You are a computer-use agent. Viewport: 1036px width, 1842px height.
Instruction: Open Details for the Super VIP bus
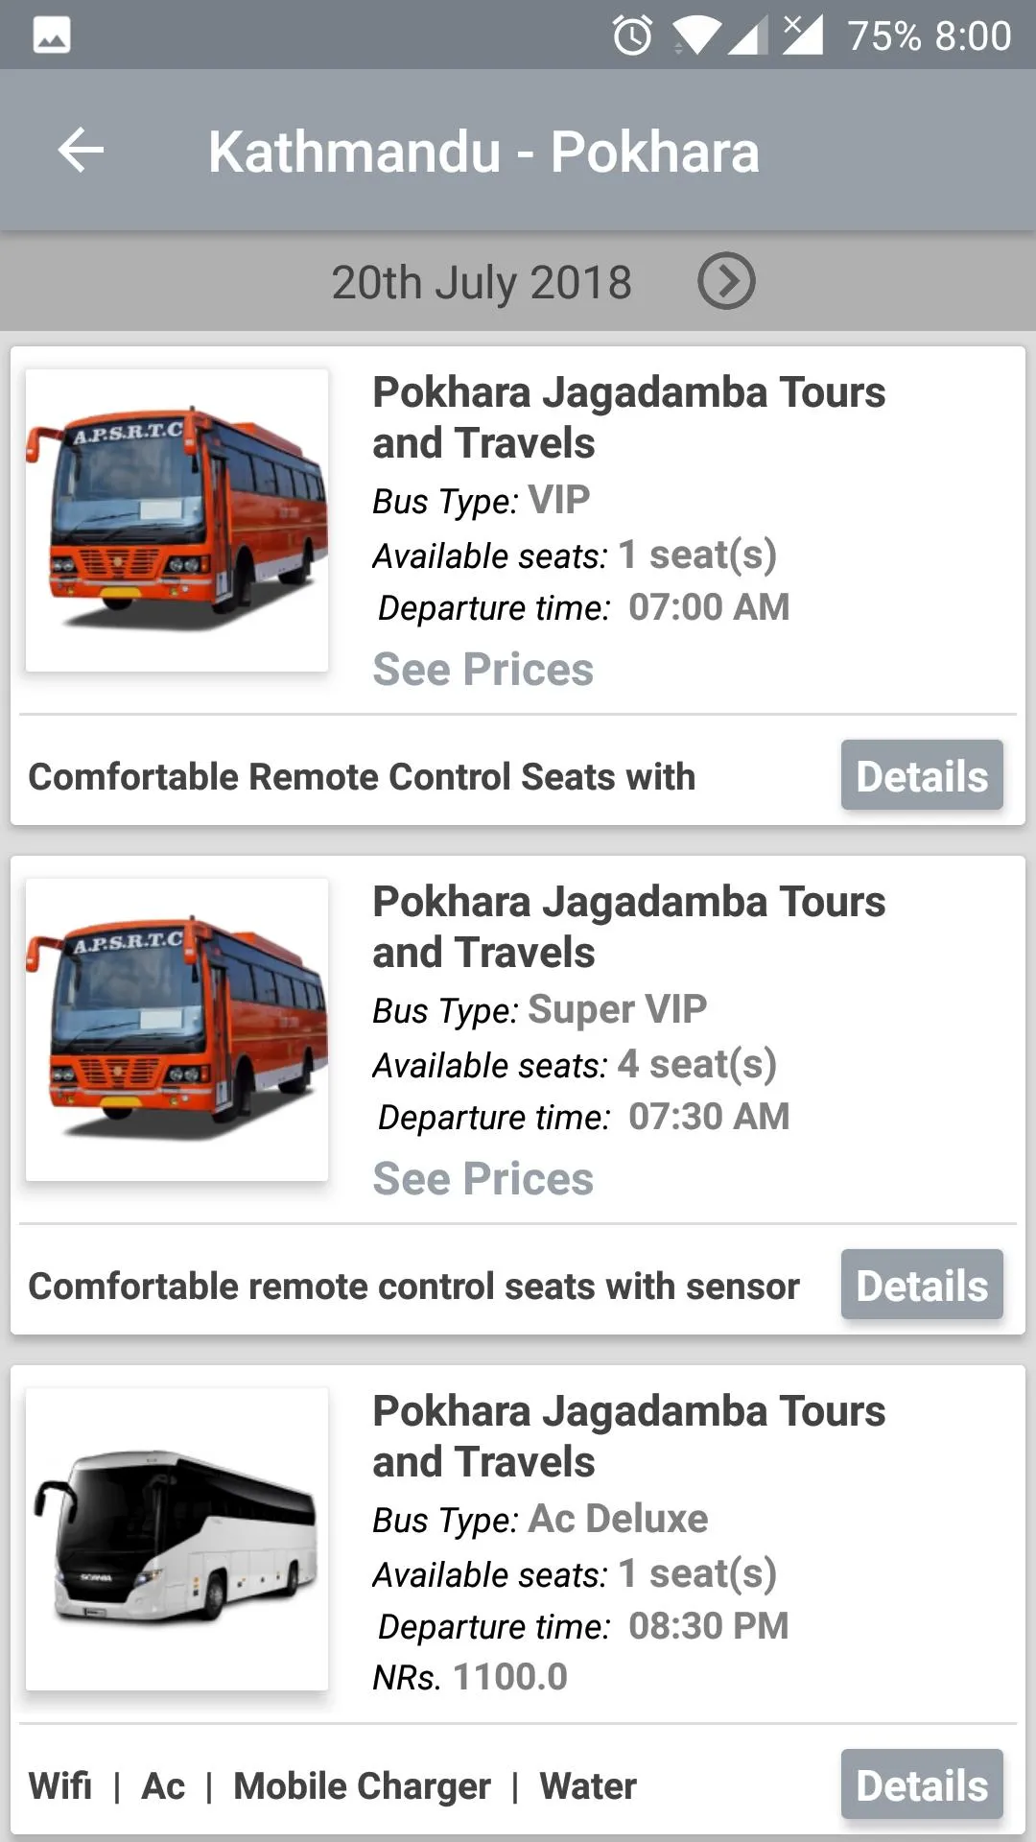[x=922, y=1285]
